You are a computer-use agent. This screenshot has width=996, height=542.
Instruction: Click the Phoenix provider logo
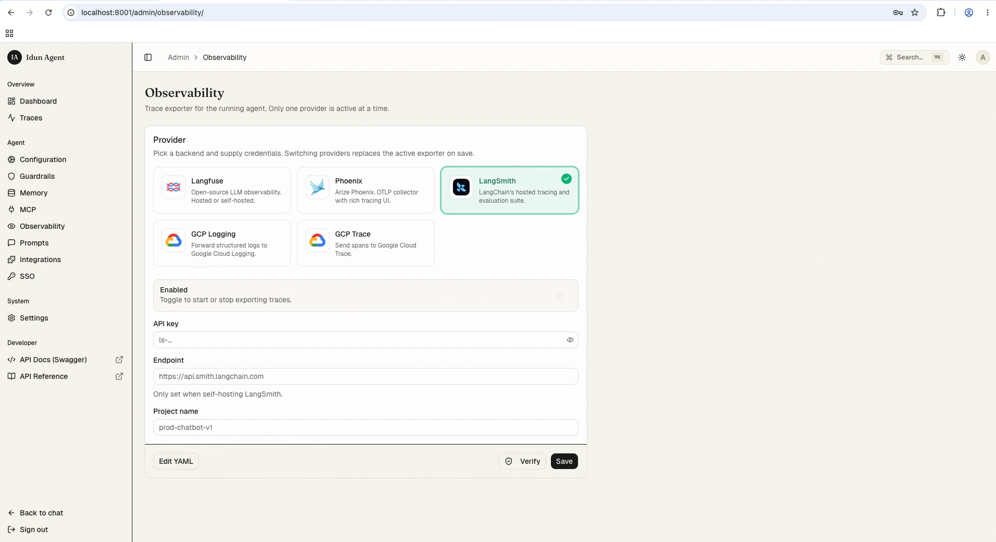click(x=317, y=187)
